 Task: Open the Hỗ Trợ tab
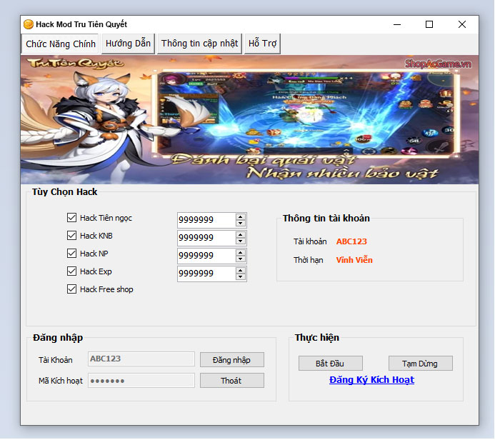(262, 44)
